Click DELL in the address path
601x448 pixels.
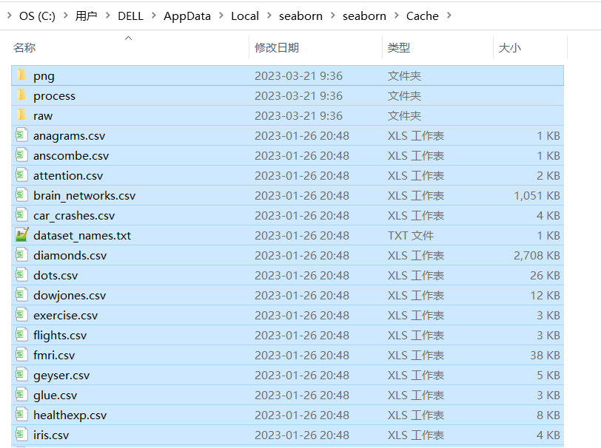pos(130,16)
